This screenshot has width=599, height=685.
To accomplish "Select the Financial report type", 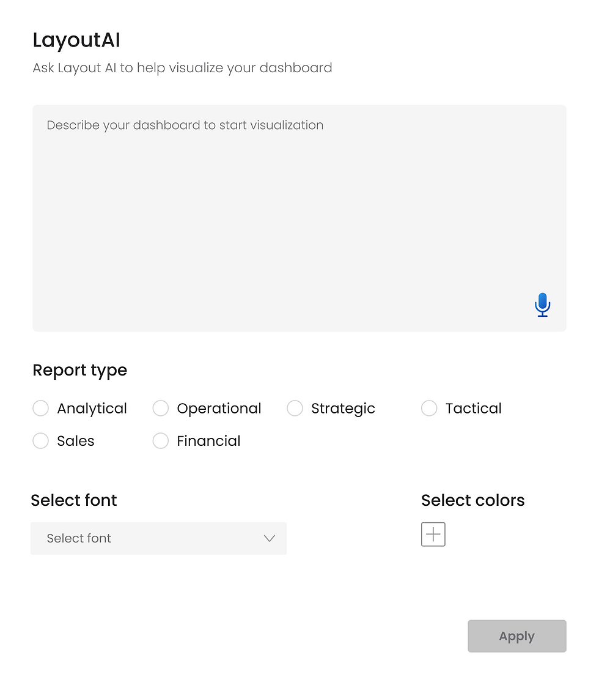I will click(160, 440).
